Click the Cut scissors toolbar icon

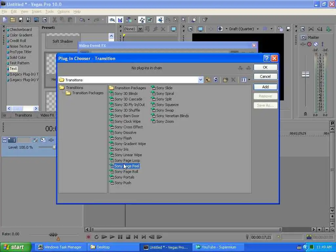54,20
